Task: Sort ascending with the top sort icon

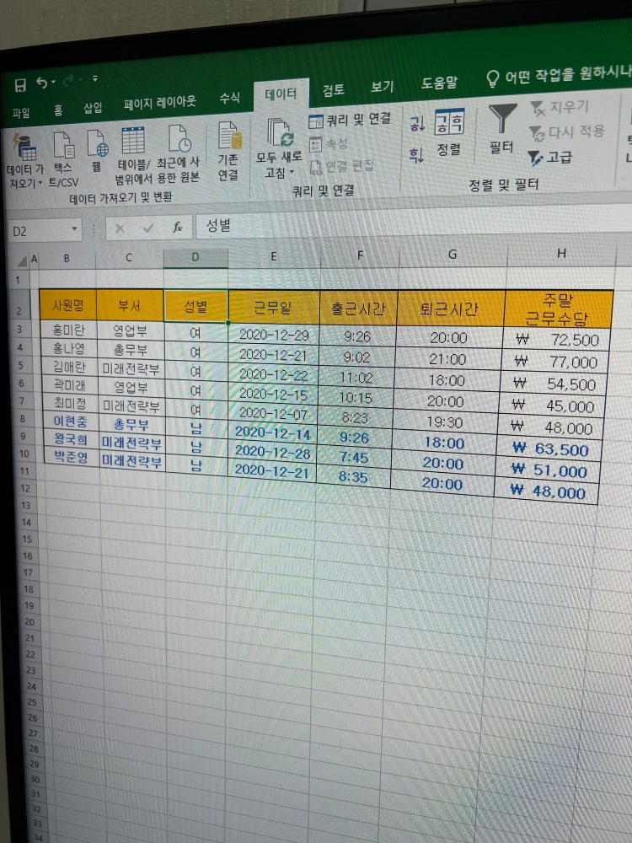Action: click(416, 126)
